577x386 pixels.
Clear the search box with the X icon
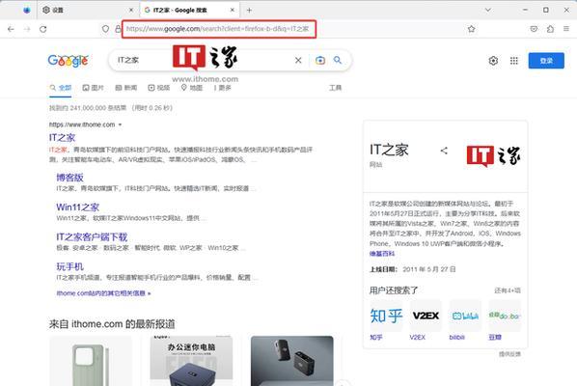click(x=298, y=60)
